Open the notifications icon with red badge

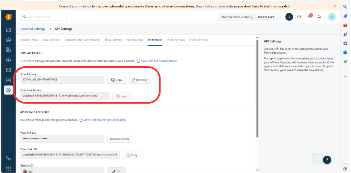coord(309,17)
